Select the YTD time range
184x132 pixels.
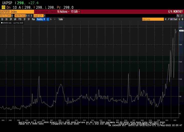pyautogui.click(x=20, y=19)
